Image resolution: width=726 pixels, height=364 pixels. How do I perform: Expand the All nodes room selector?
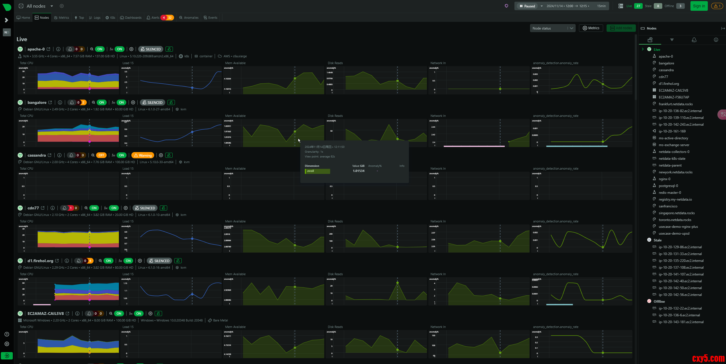pyautogui.click(x=51, y=6)
